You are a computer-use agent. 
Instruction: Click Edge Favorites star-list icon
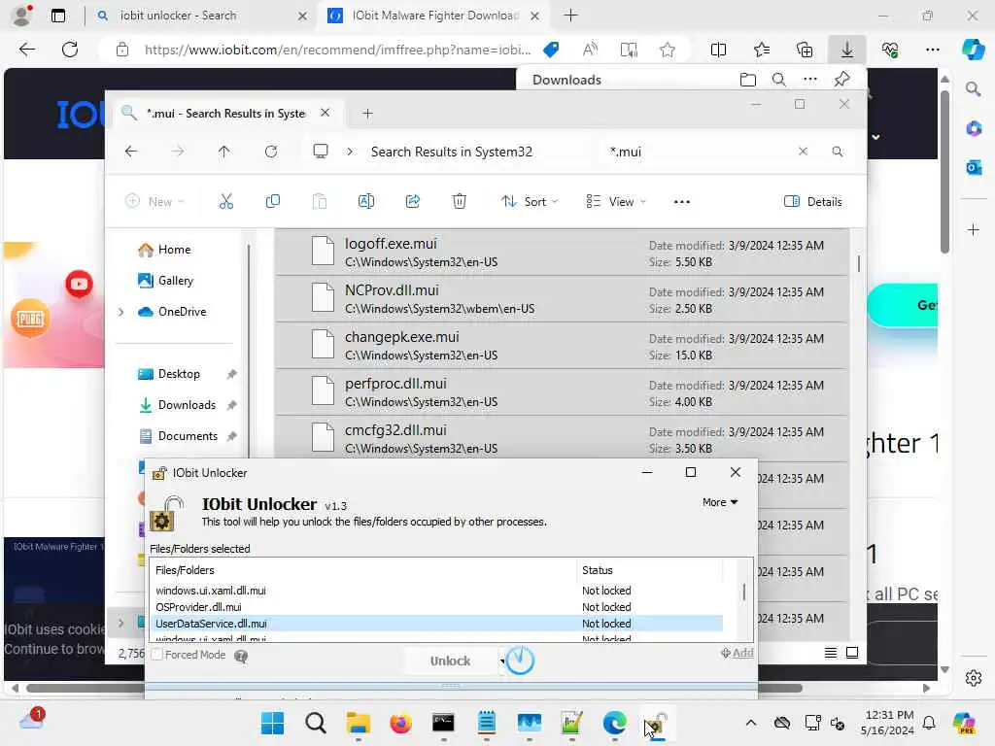762,50
